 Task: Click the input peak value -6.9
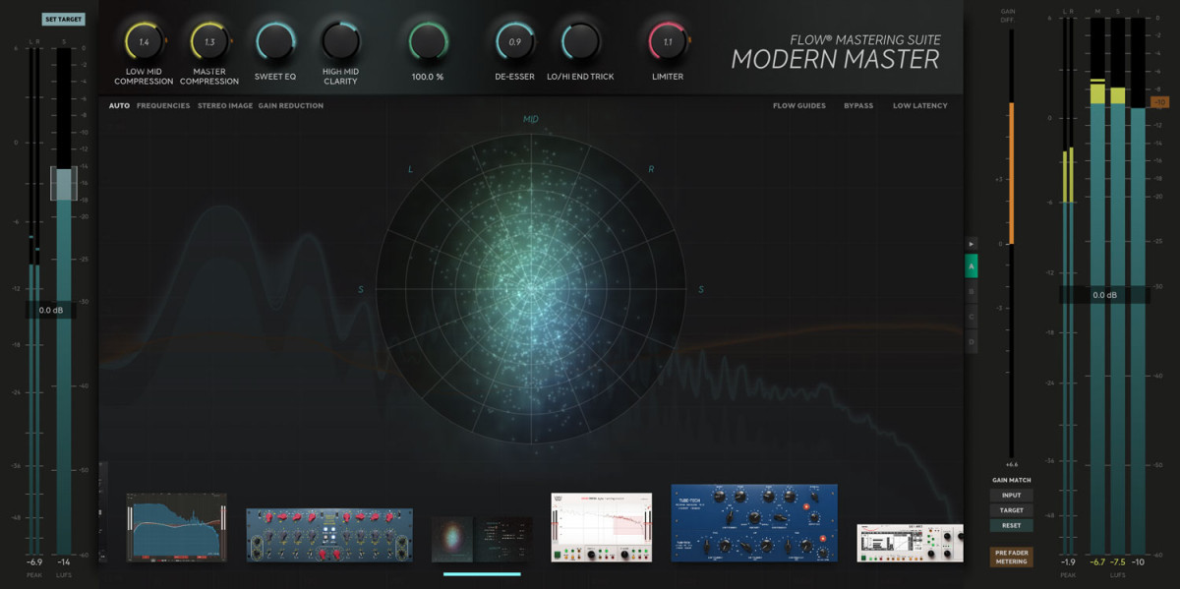coord(35,562)
